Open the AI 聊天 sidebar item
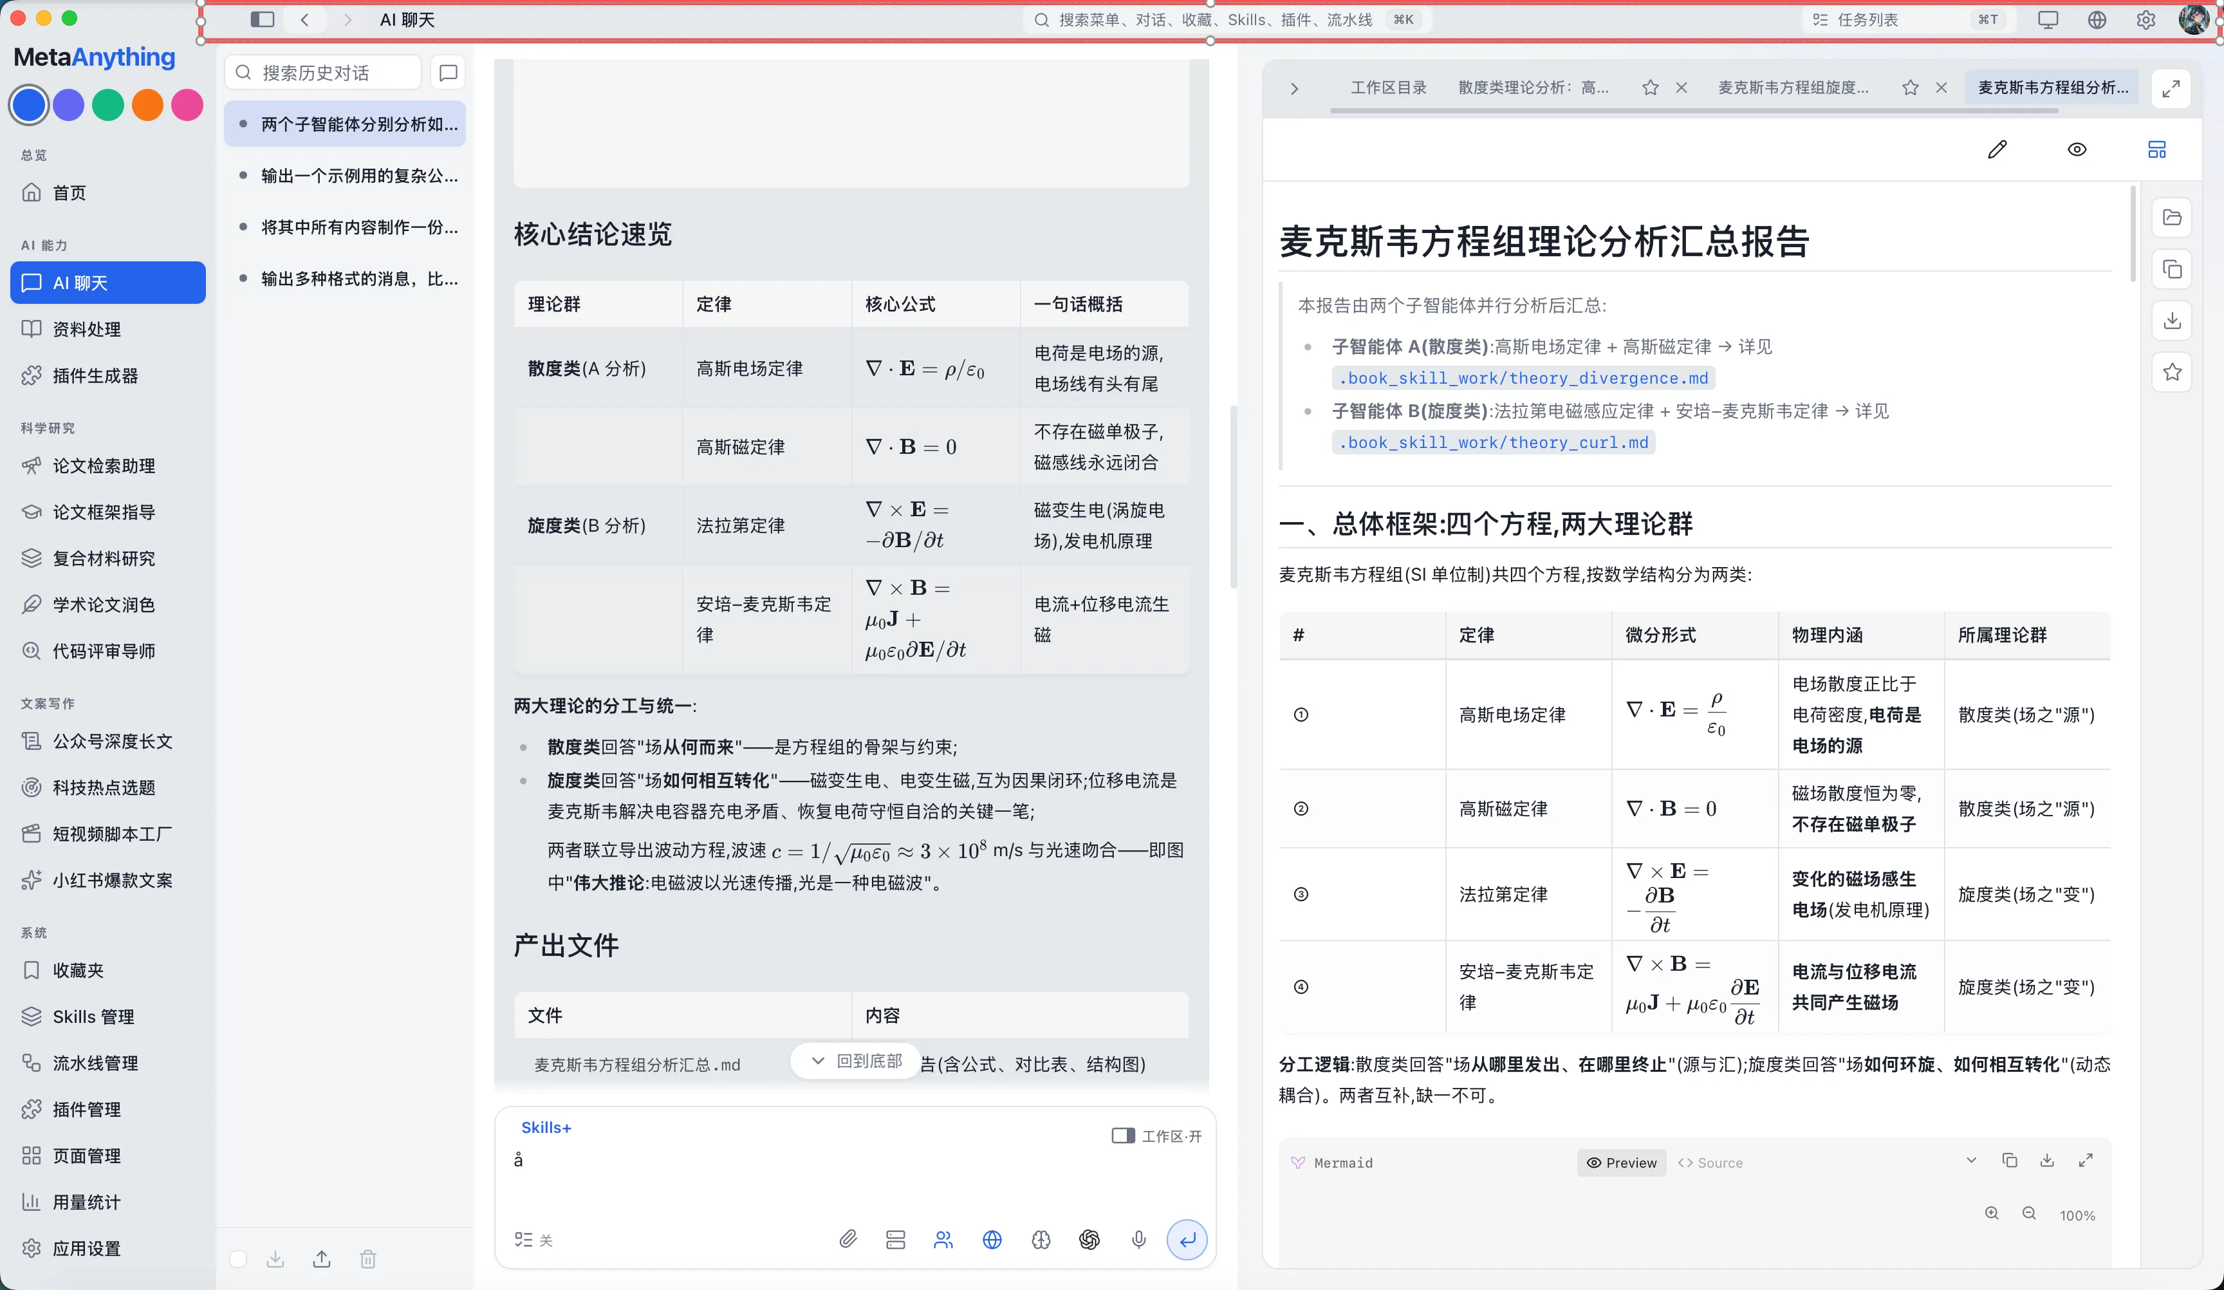 point(107,283)
